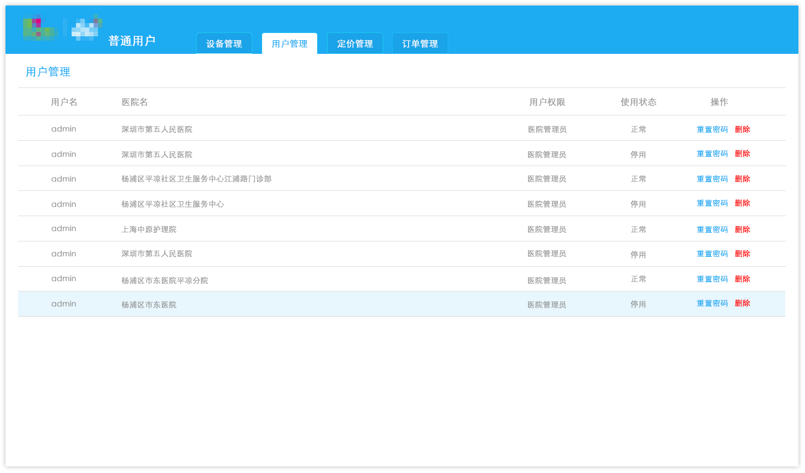Click 正常 status in 上海中原护理院 row
This screenshot has height=473, width=805.
(x=639, y=229)
